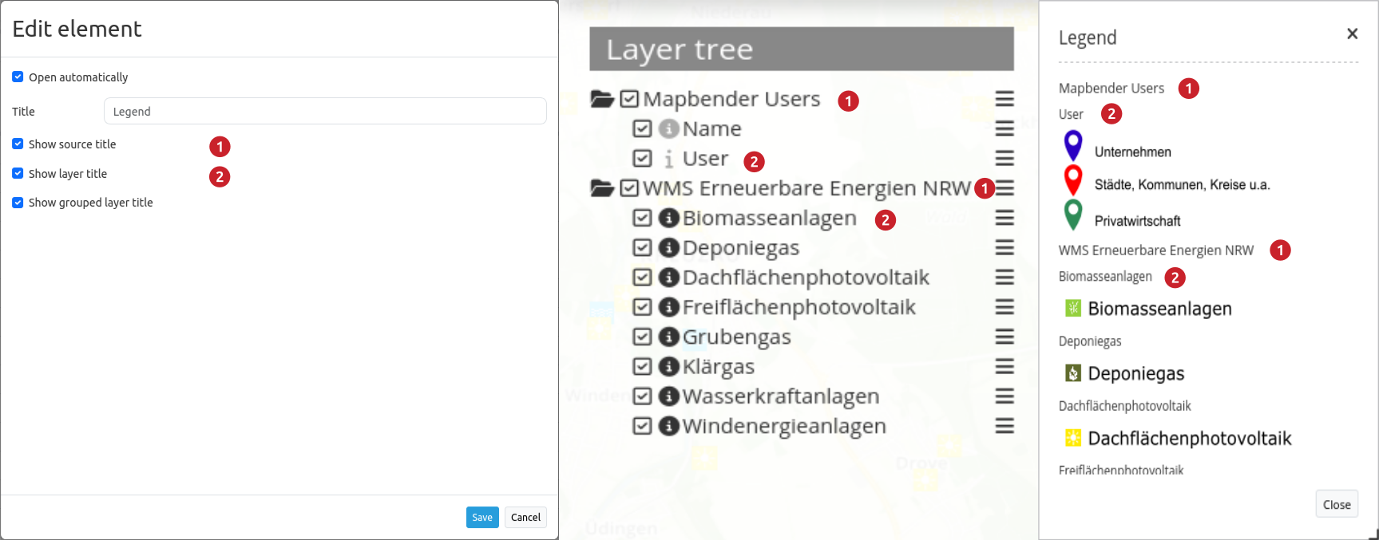Screen dimensions: 1379x540
Task: Toggle the Show layer title checkbox
Action: click(x=18, y=173)
